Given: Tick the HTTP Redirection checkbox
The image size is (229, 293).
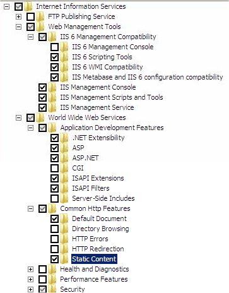Looking at the screenshot, I should [54, 249].
